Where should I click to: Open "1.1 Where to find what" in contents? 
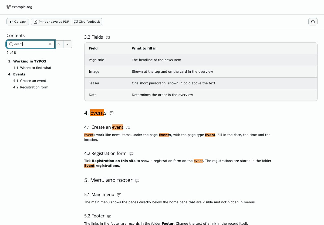click(x=32, y=68)
